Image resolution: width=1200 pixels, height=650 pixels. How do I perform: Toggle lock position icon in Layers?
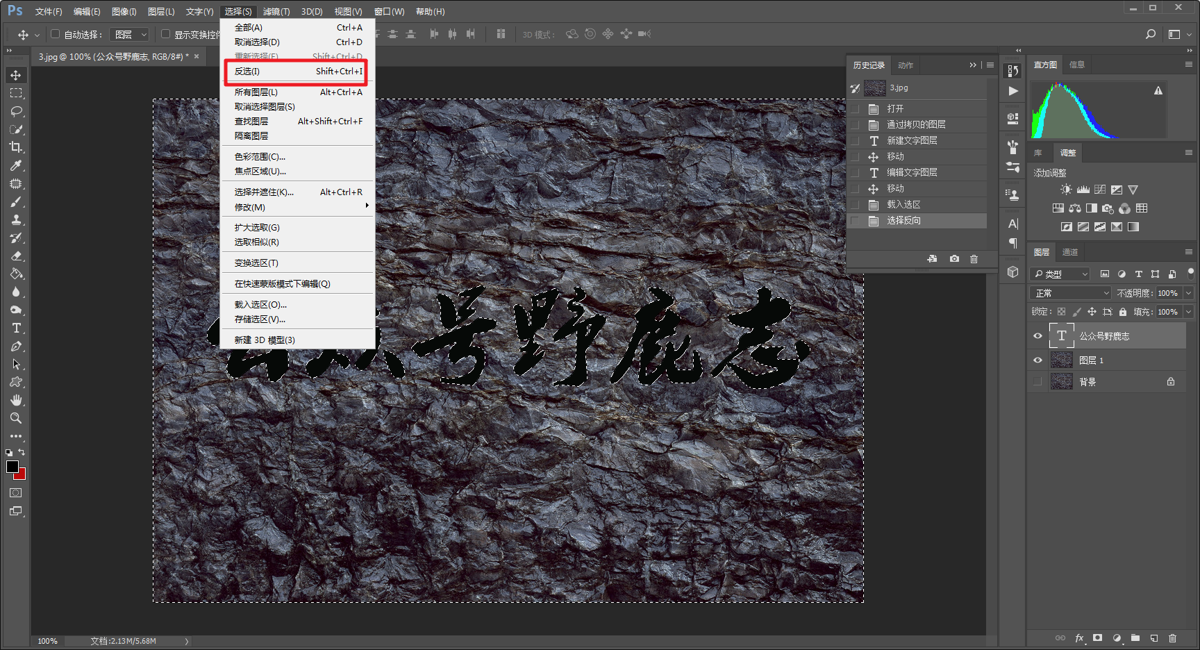(1092, 312)
